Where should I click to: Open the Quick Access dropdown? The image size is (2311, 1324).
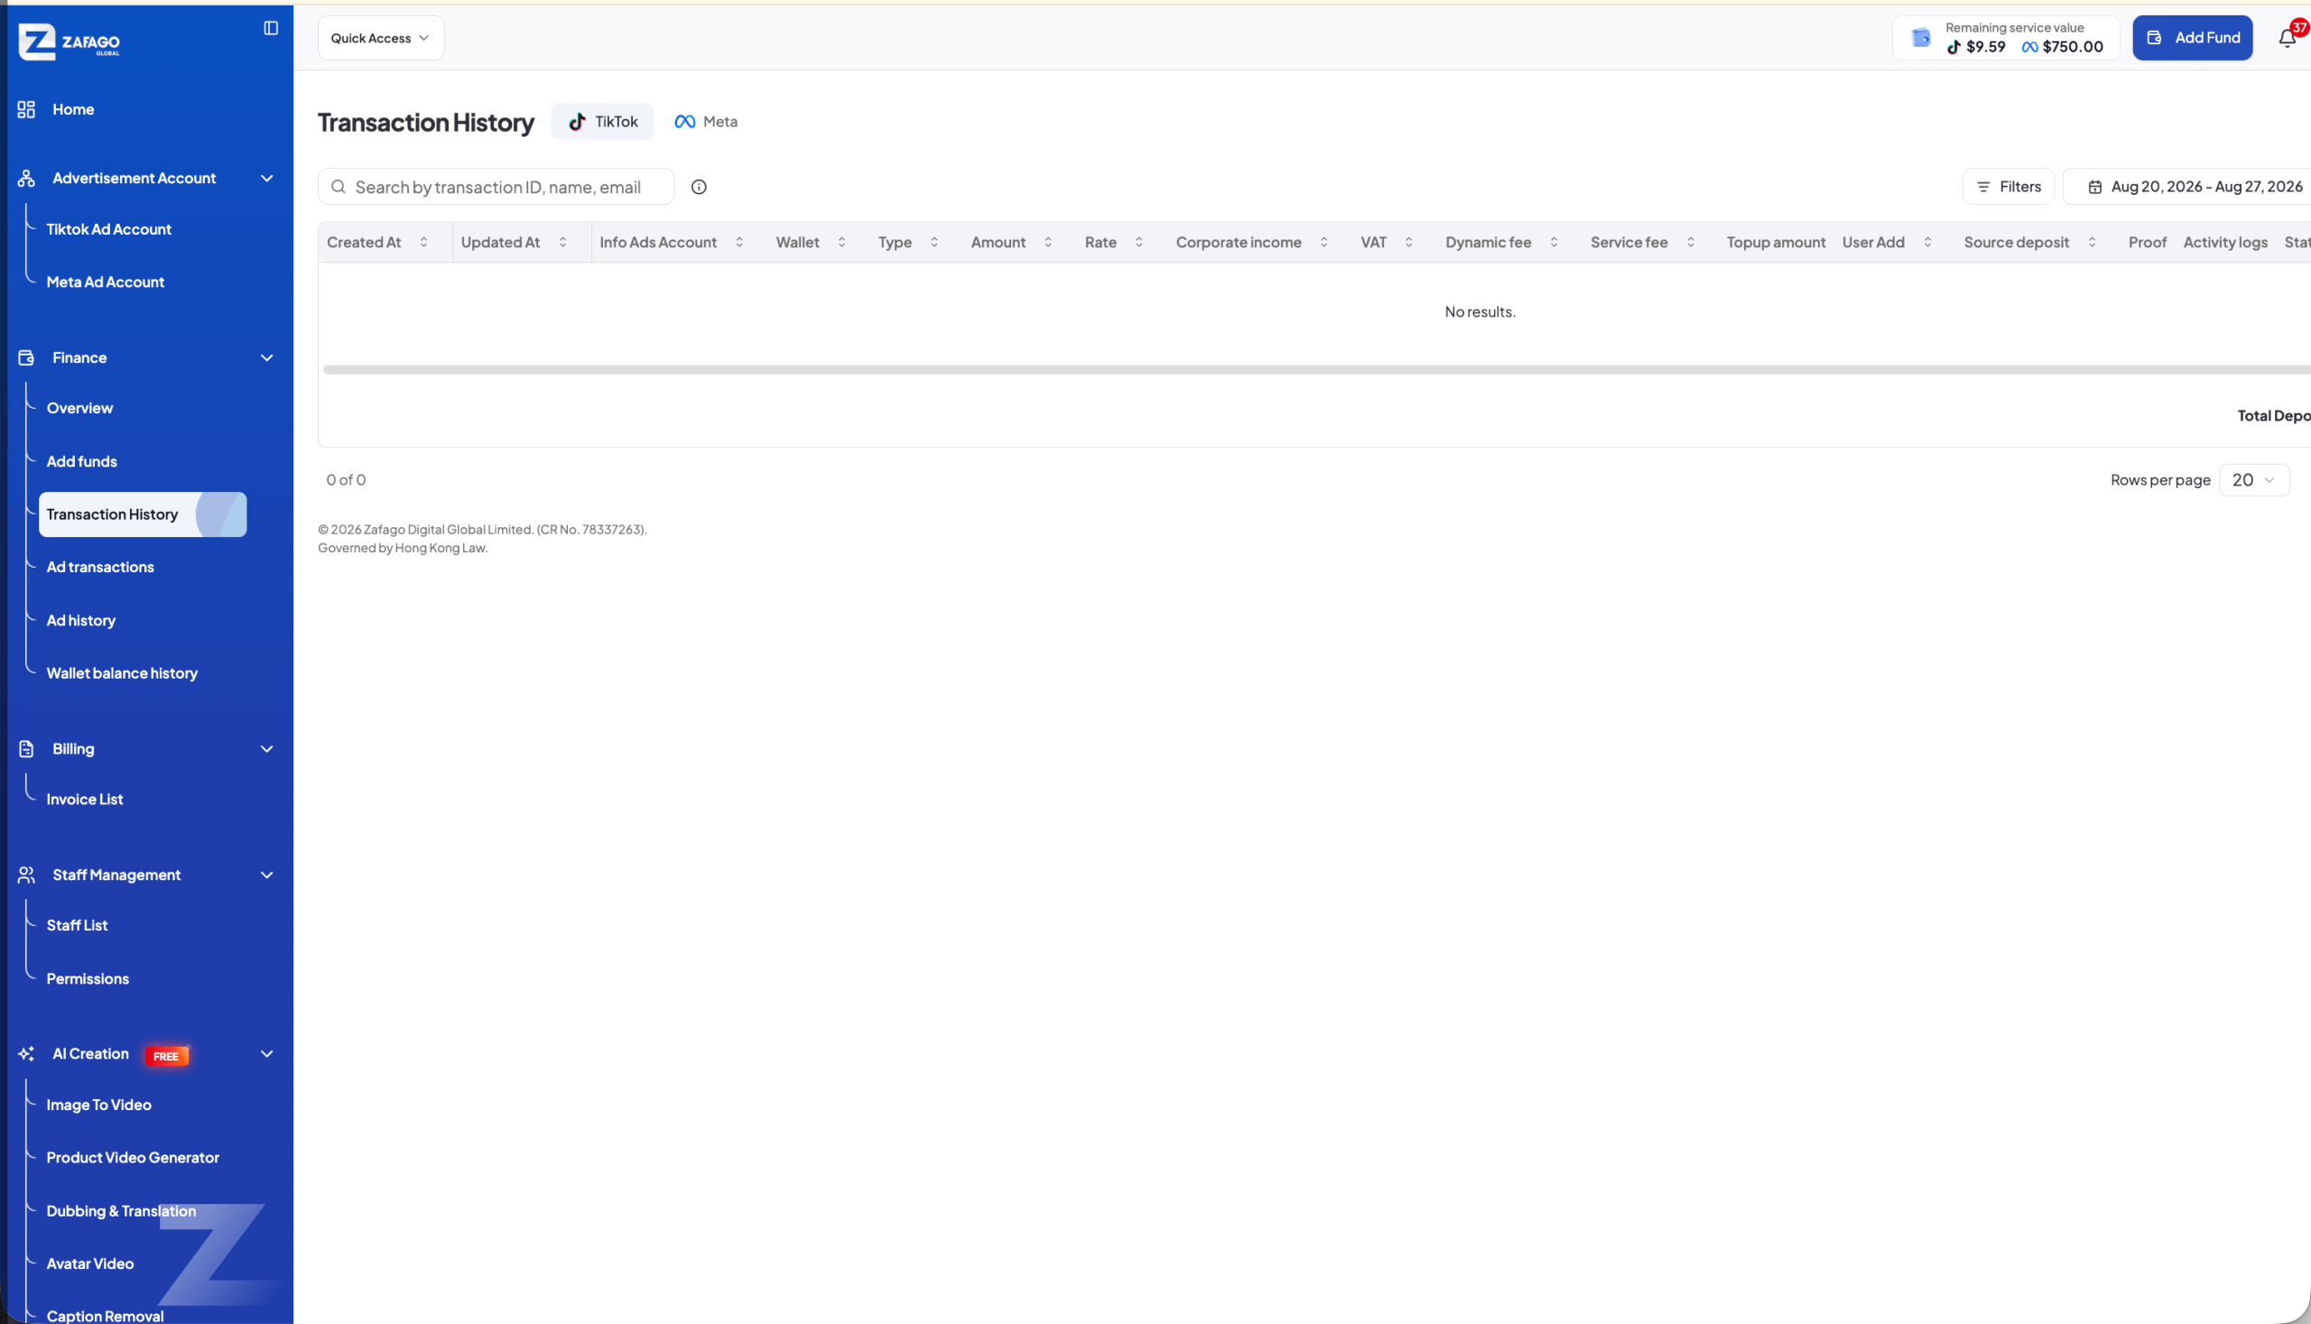pos(380,38)
